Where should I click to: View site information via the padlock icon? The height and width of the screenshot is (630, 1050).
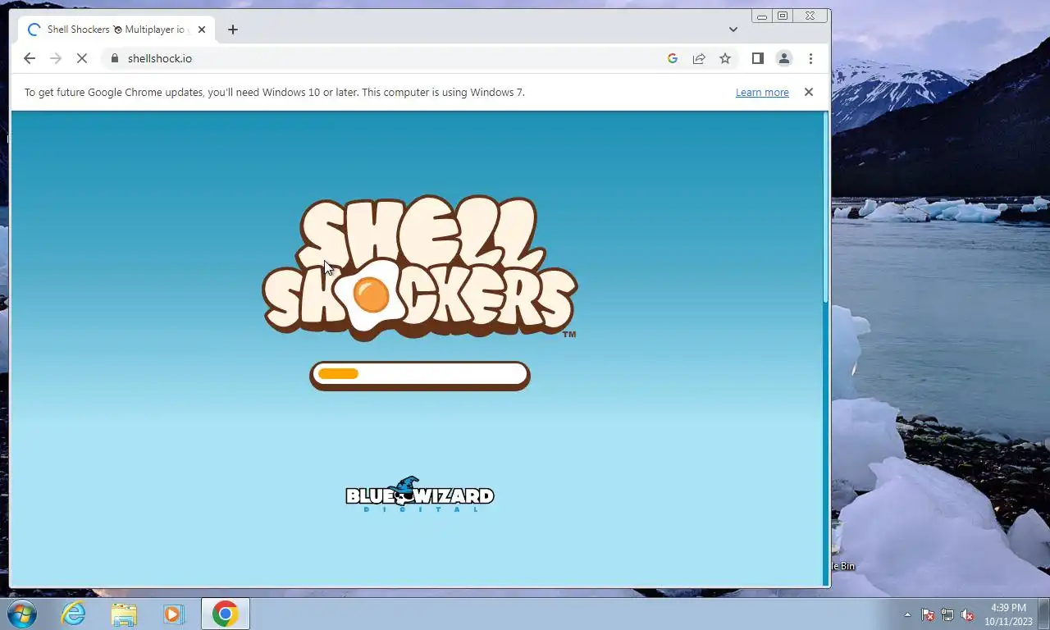click(114, 58)
